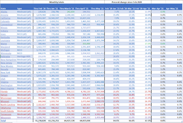The width and height of the screenshot is (183, 123).
Task: Select the Mar-Apr '21 column header
Action: point(158,9)
